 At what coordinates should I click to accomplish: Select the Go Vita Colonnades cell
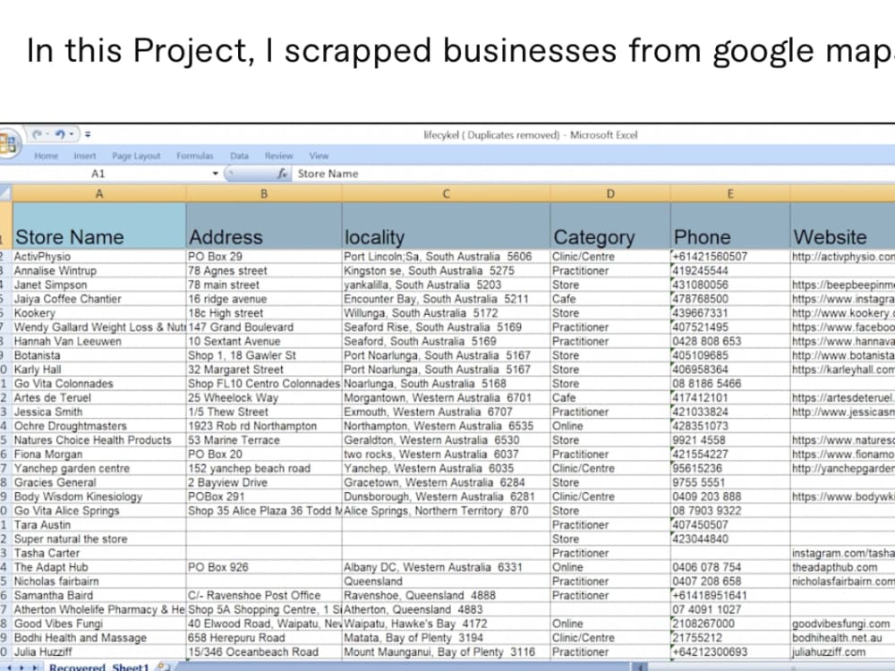pos(99,384)
